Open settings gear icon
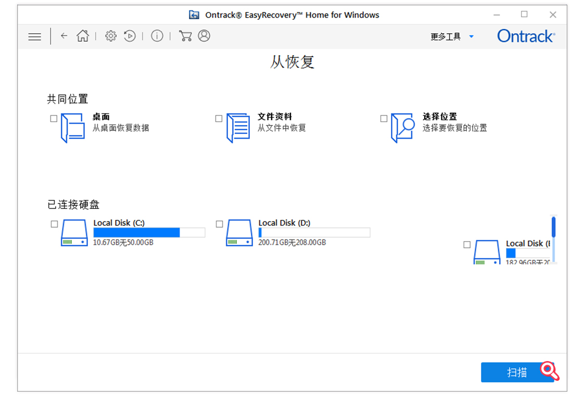 pyautogui.click(x=111, y=36)
